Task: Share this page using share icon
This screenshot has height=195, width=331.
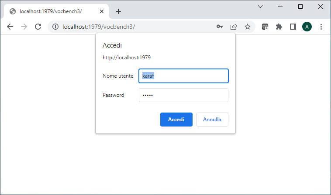Action: pyautogui.click(x=234, y=27)
